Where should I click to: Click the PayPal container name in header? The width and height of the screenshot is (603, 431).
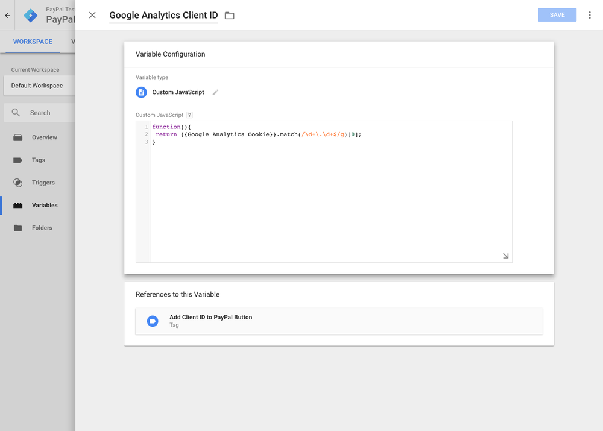pos(60,19)
